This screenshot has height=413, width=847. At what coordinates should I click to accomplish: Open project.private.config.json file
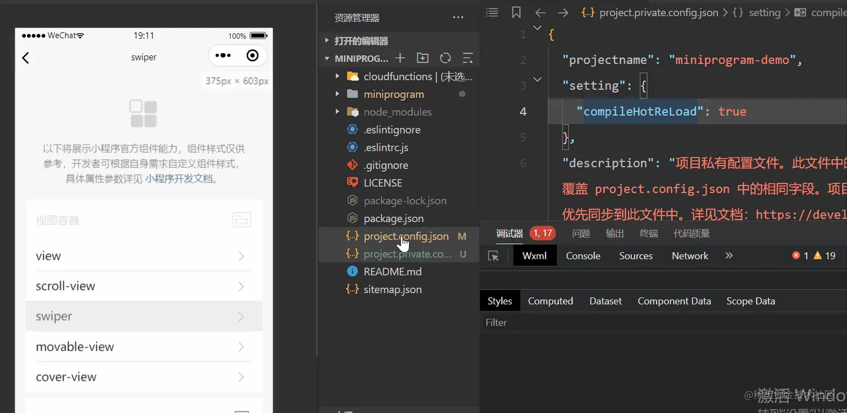(x=399, y=254)
